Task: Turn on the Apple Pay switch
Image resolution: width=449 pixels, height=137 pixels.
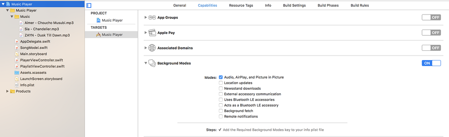Action: click(x=431, y=32)
